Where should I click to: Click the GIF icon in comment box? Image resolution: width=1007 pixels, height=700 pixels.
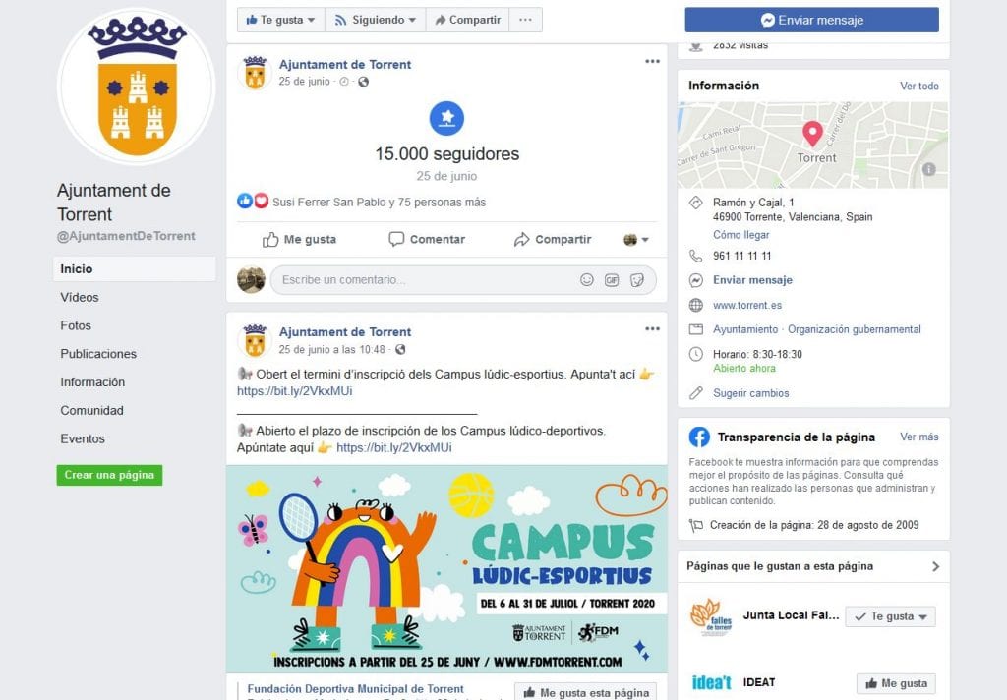point(612,280)
